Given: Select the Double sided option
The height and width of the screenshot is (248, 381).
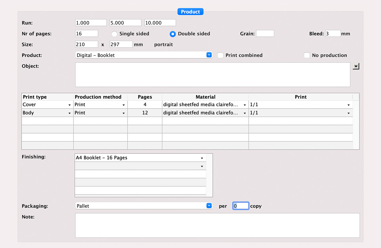Looking at the screenshot, I should click(x=173, y=34).
